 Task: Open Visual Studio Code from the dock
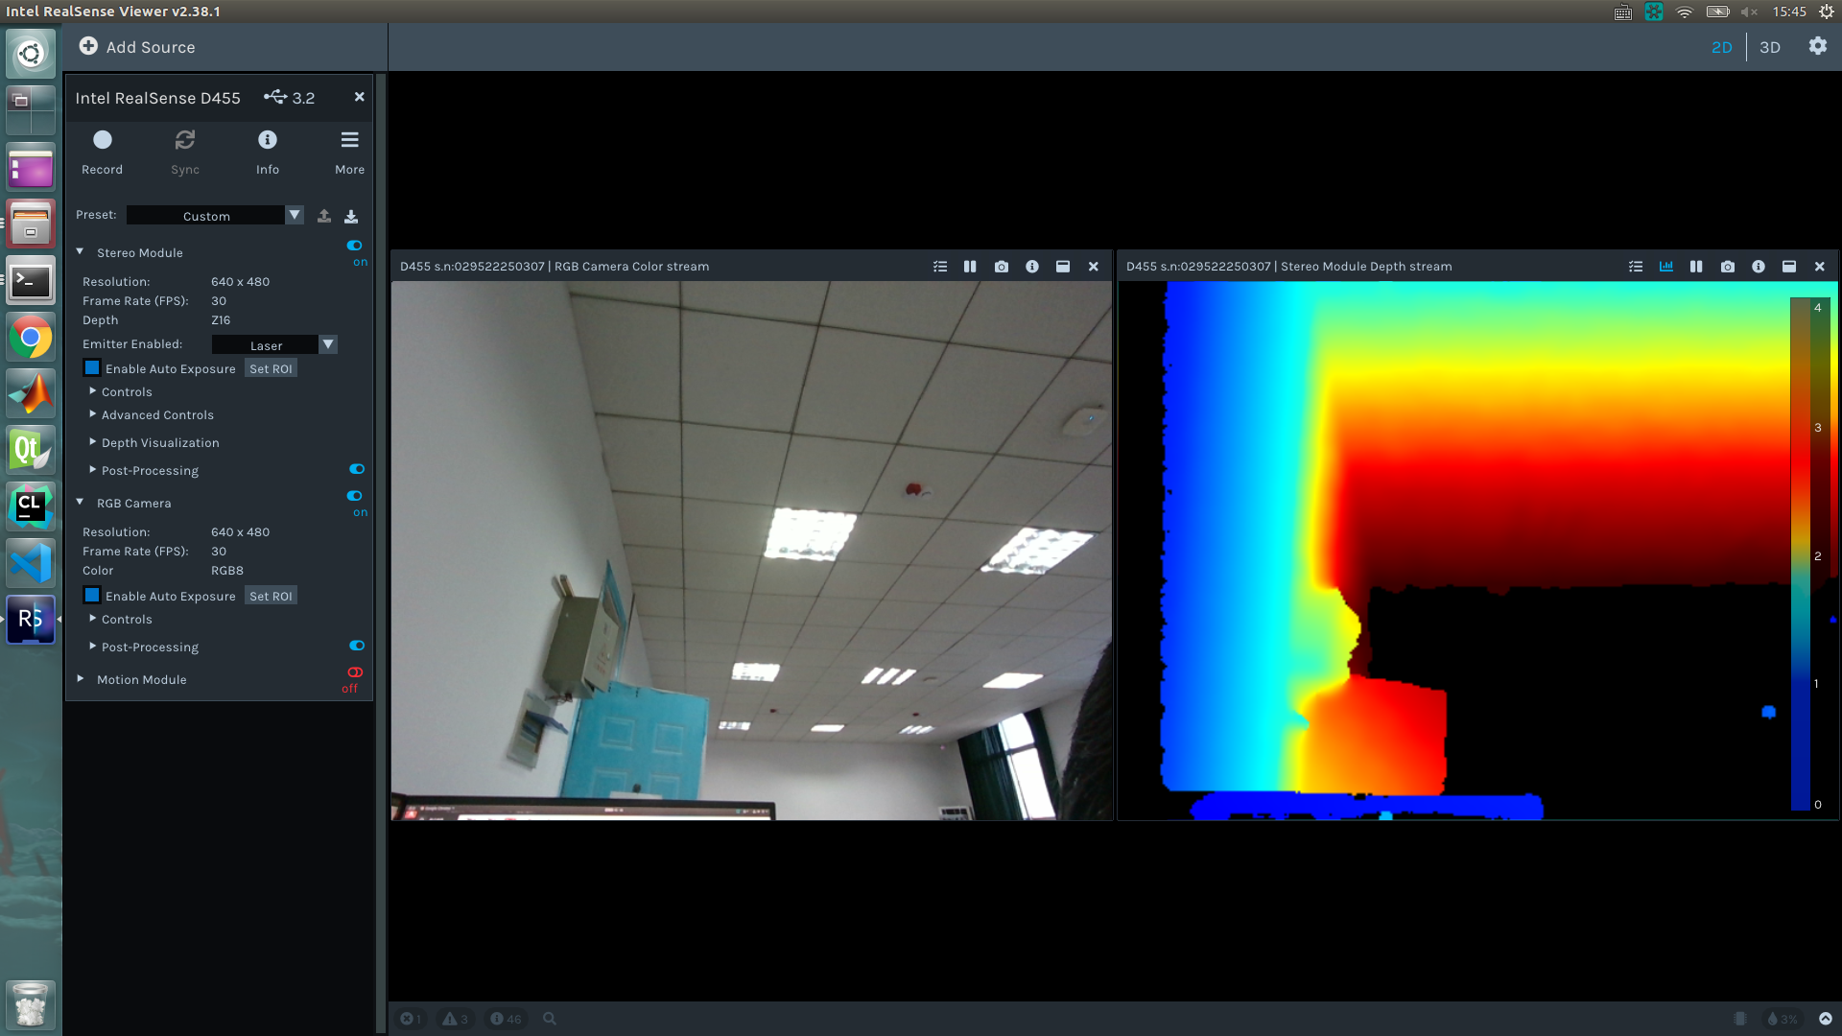(31, 563)
